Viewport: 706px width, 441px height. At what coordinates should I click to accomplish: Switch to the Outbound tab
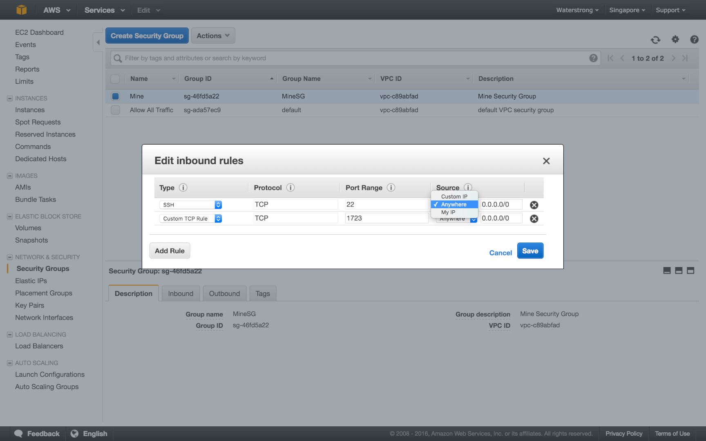[224, 294]
